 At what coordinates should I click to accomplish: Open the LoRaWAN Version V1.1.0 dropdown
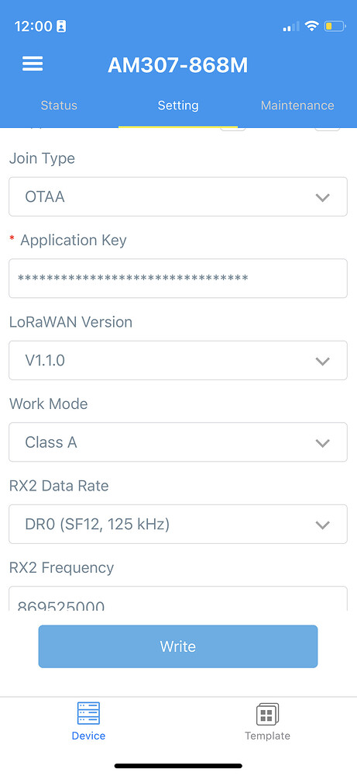coord(178,360)
